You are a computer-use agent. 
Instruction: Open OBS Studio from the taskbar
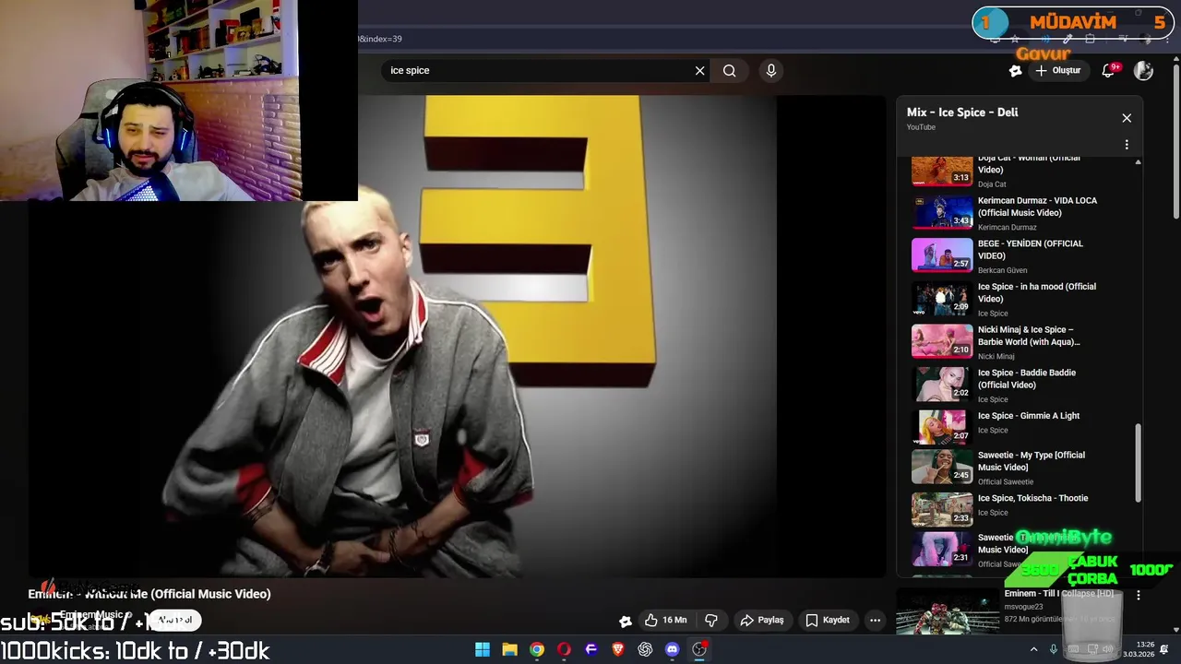click(699, 649)
